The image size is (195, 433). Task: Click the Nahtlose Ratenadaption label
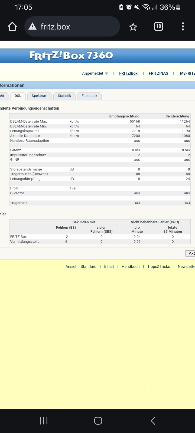[30, 141]
